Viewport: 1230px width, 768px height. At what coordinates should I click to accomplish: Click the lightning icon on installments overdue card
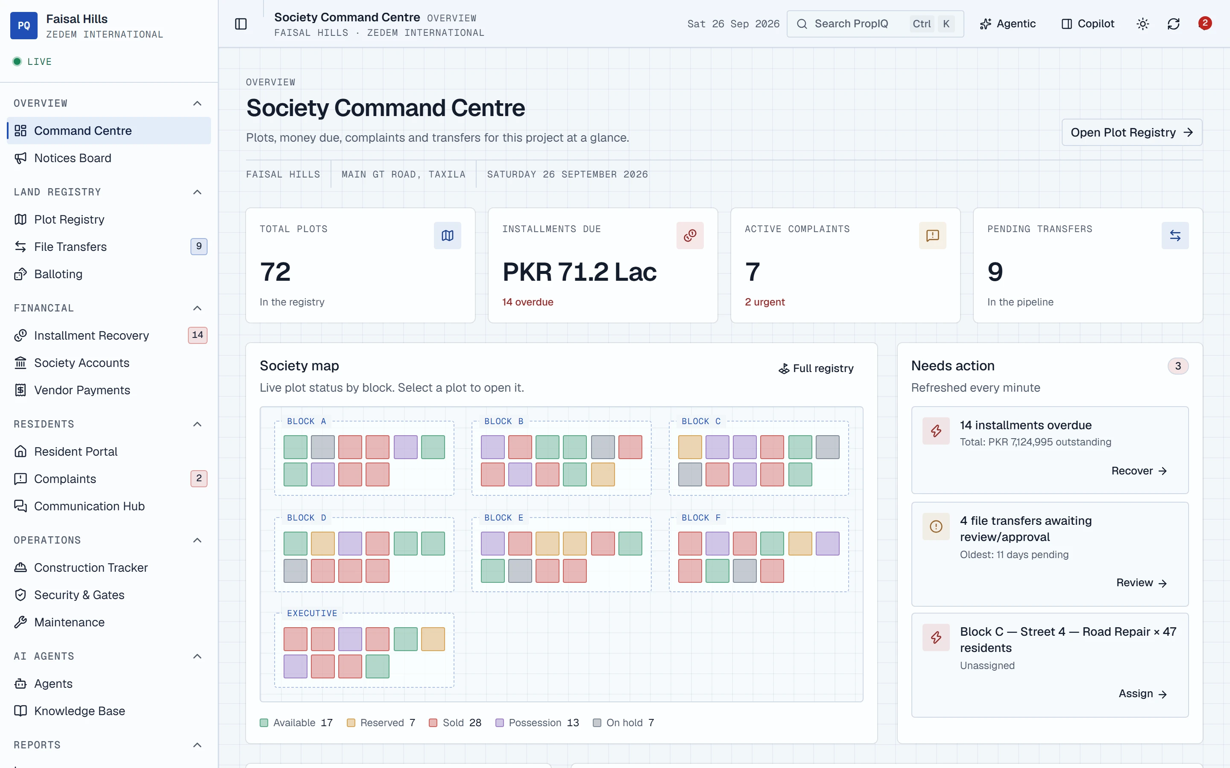pyautogui.click(x=936, y=431)
